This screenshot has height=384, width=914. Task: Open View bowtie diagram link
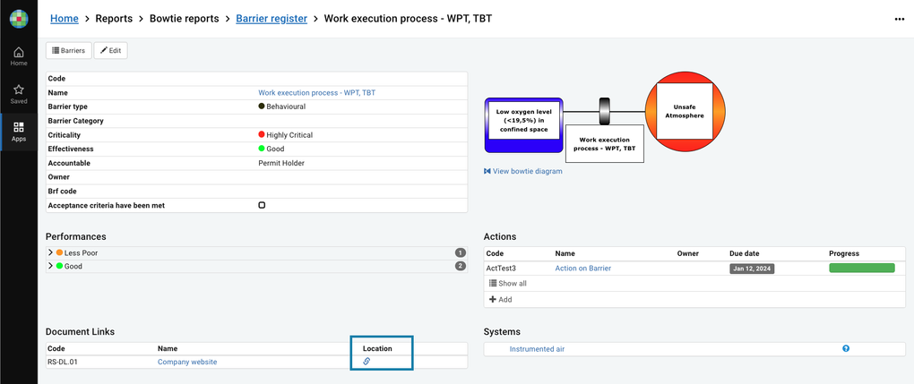click(x=527, y=171)
